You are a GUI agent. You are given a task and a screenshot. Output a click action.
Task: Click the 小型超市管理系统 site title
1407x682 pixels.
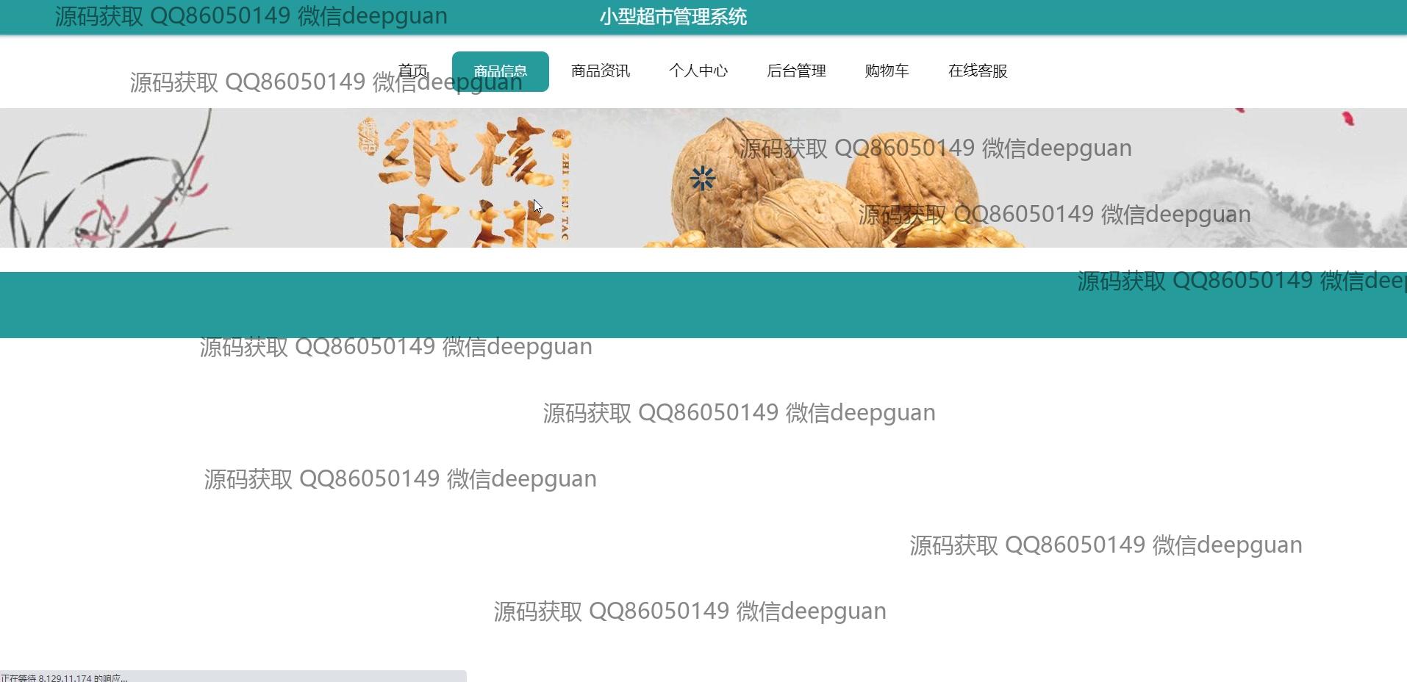pyautogui.click(x=673, y=17)
